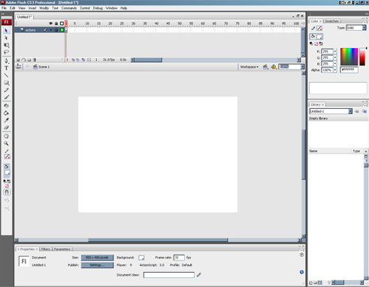The image size is (369, 287).
Task: Click the document Size button
Action: (x=97, y=258)
